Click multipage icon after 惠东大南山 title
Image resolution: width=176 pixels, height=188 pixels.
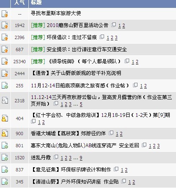point(144,145)
